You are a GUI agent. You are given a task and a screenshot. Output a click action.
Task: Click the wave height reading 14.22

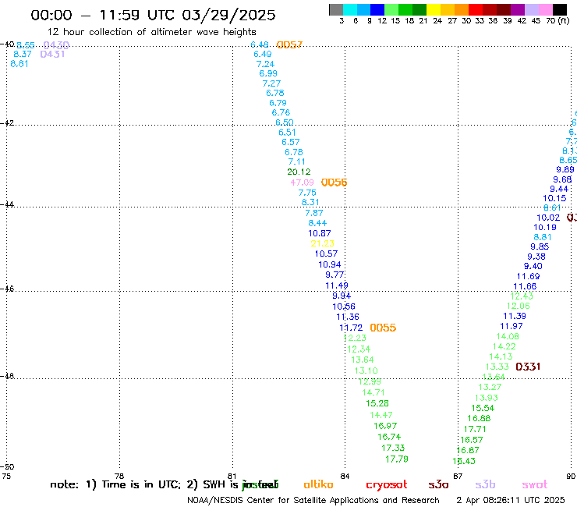pyautogui.click(x=504, y=346)
